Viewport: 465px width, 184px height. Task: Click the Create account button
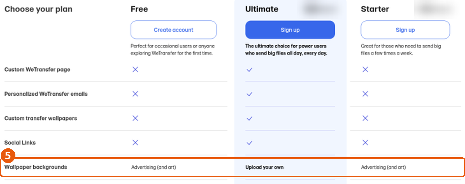pos(173,30)
